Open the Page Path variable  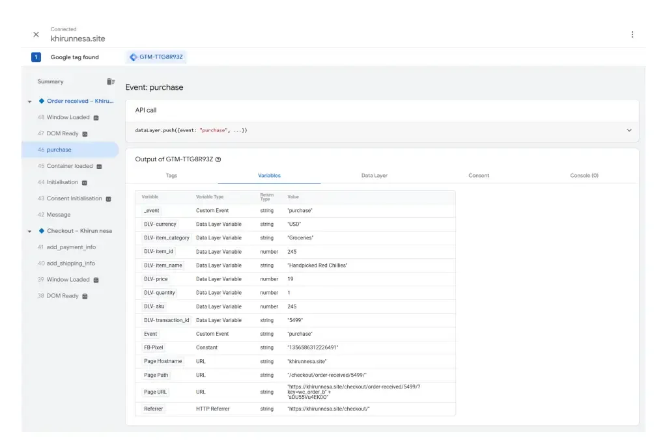156,375
